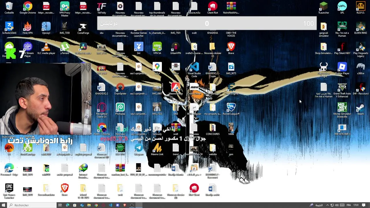Open KHADIDJQ 2 Word document
The width and height of the screenshot is (370, 208).
[102, 89]
